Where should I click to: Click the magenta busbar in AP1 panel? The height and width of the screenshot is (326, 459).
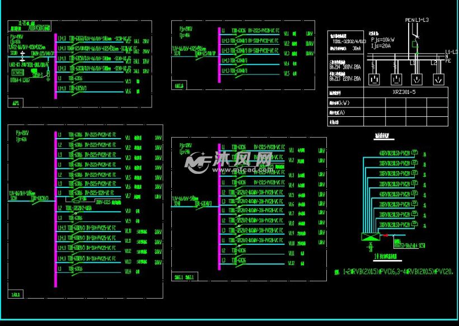point(55,66)
